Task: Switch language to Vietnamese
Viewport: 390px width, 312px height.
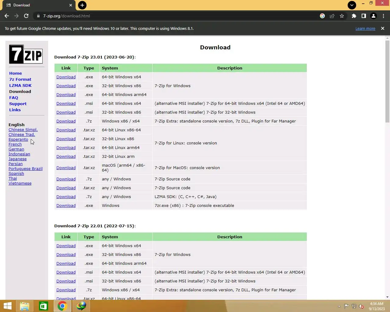Action: click(x=20, y=183)
